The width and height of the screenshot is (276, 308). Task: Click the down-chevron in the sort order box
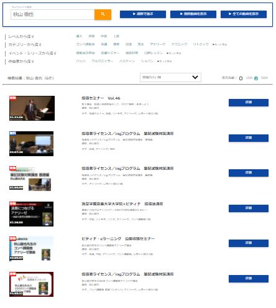pyautogui.click(x=195, y=77)
